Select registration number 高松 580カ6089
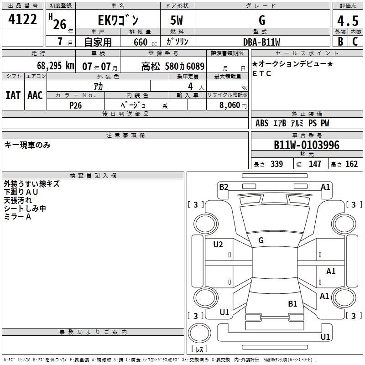The width and height of the screenshot is (365, 365). (173, 66)
